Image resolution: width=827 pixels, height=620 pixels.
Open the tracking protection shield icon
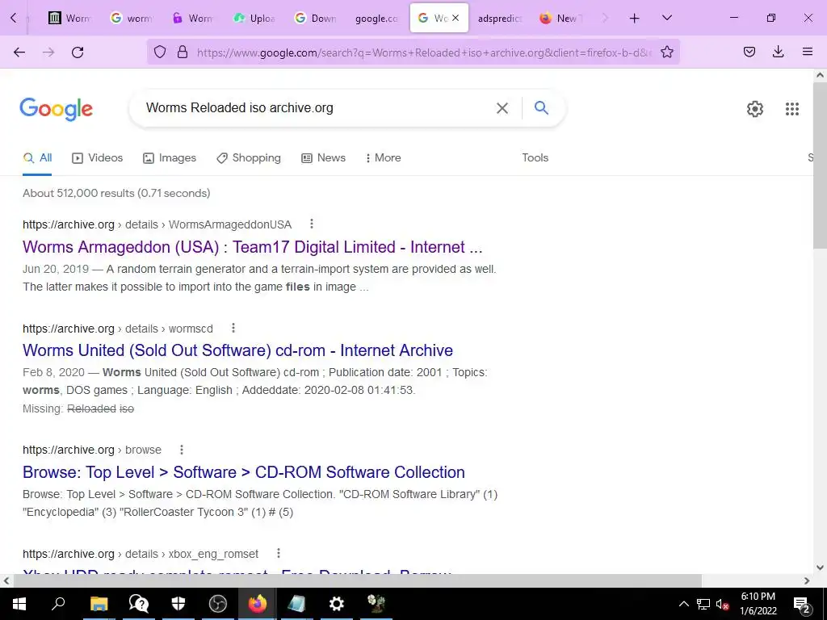pyautogui.click(x=160, y=52)
